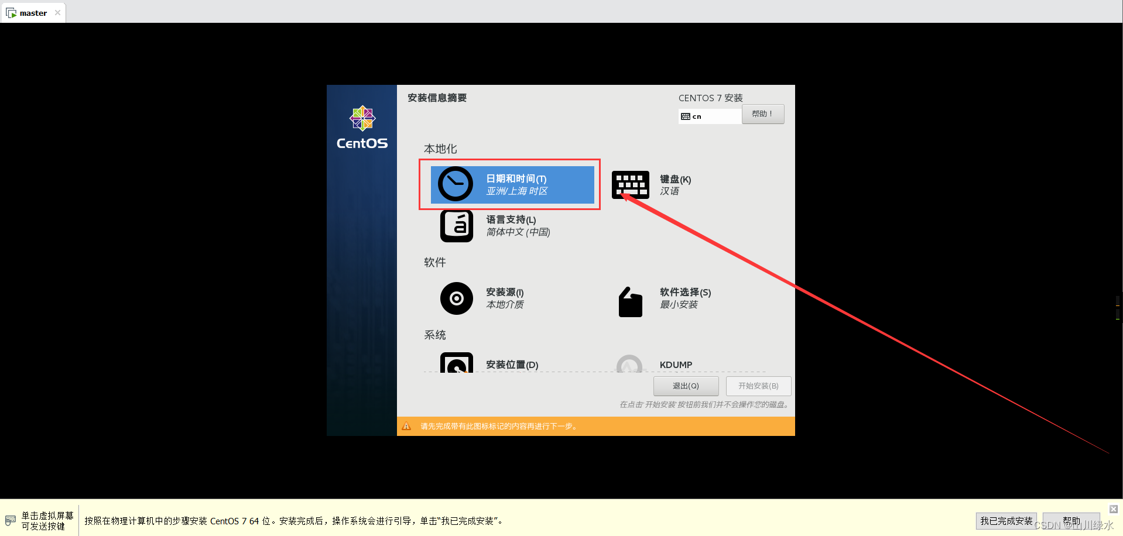Viewport: 1123px width, 536px height.
Task: Click the cn keyboard layout indicator
Action: point(709,116)
